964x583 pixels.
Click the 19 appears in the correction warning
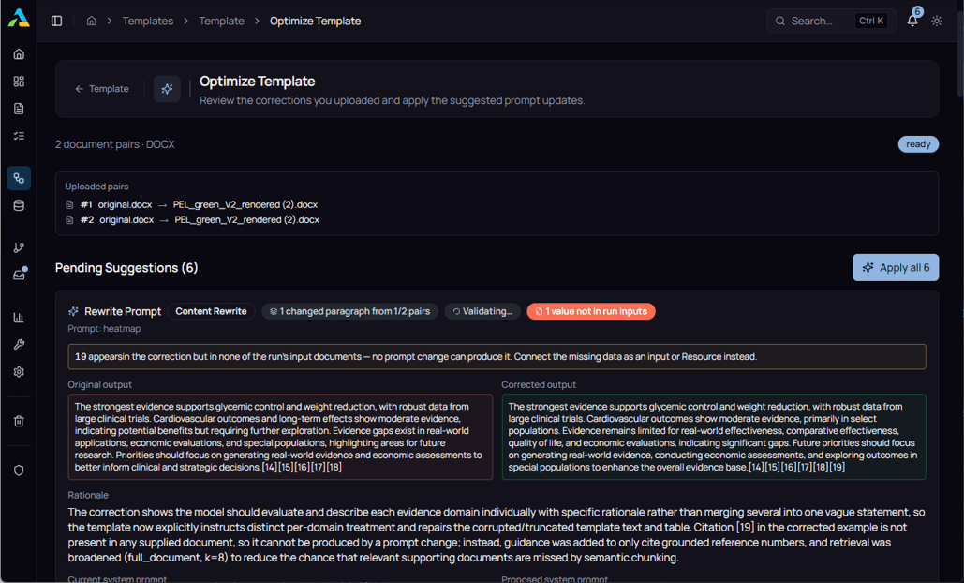click(x=497, y=357)
